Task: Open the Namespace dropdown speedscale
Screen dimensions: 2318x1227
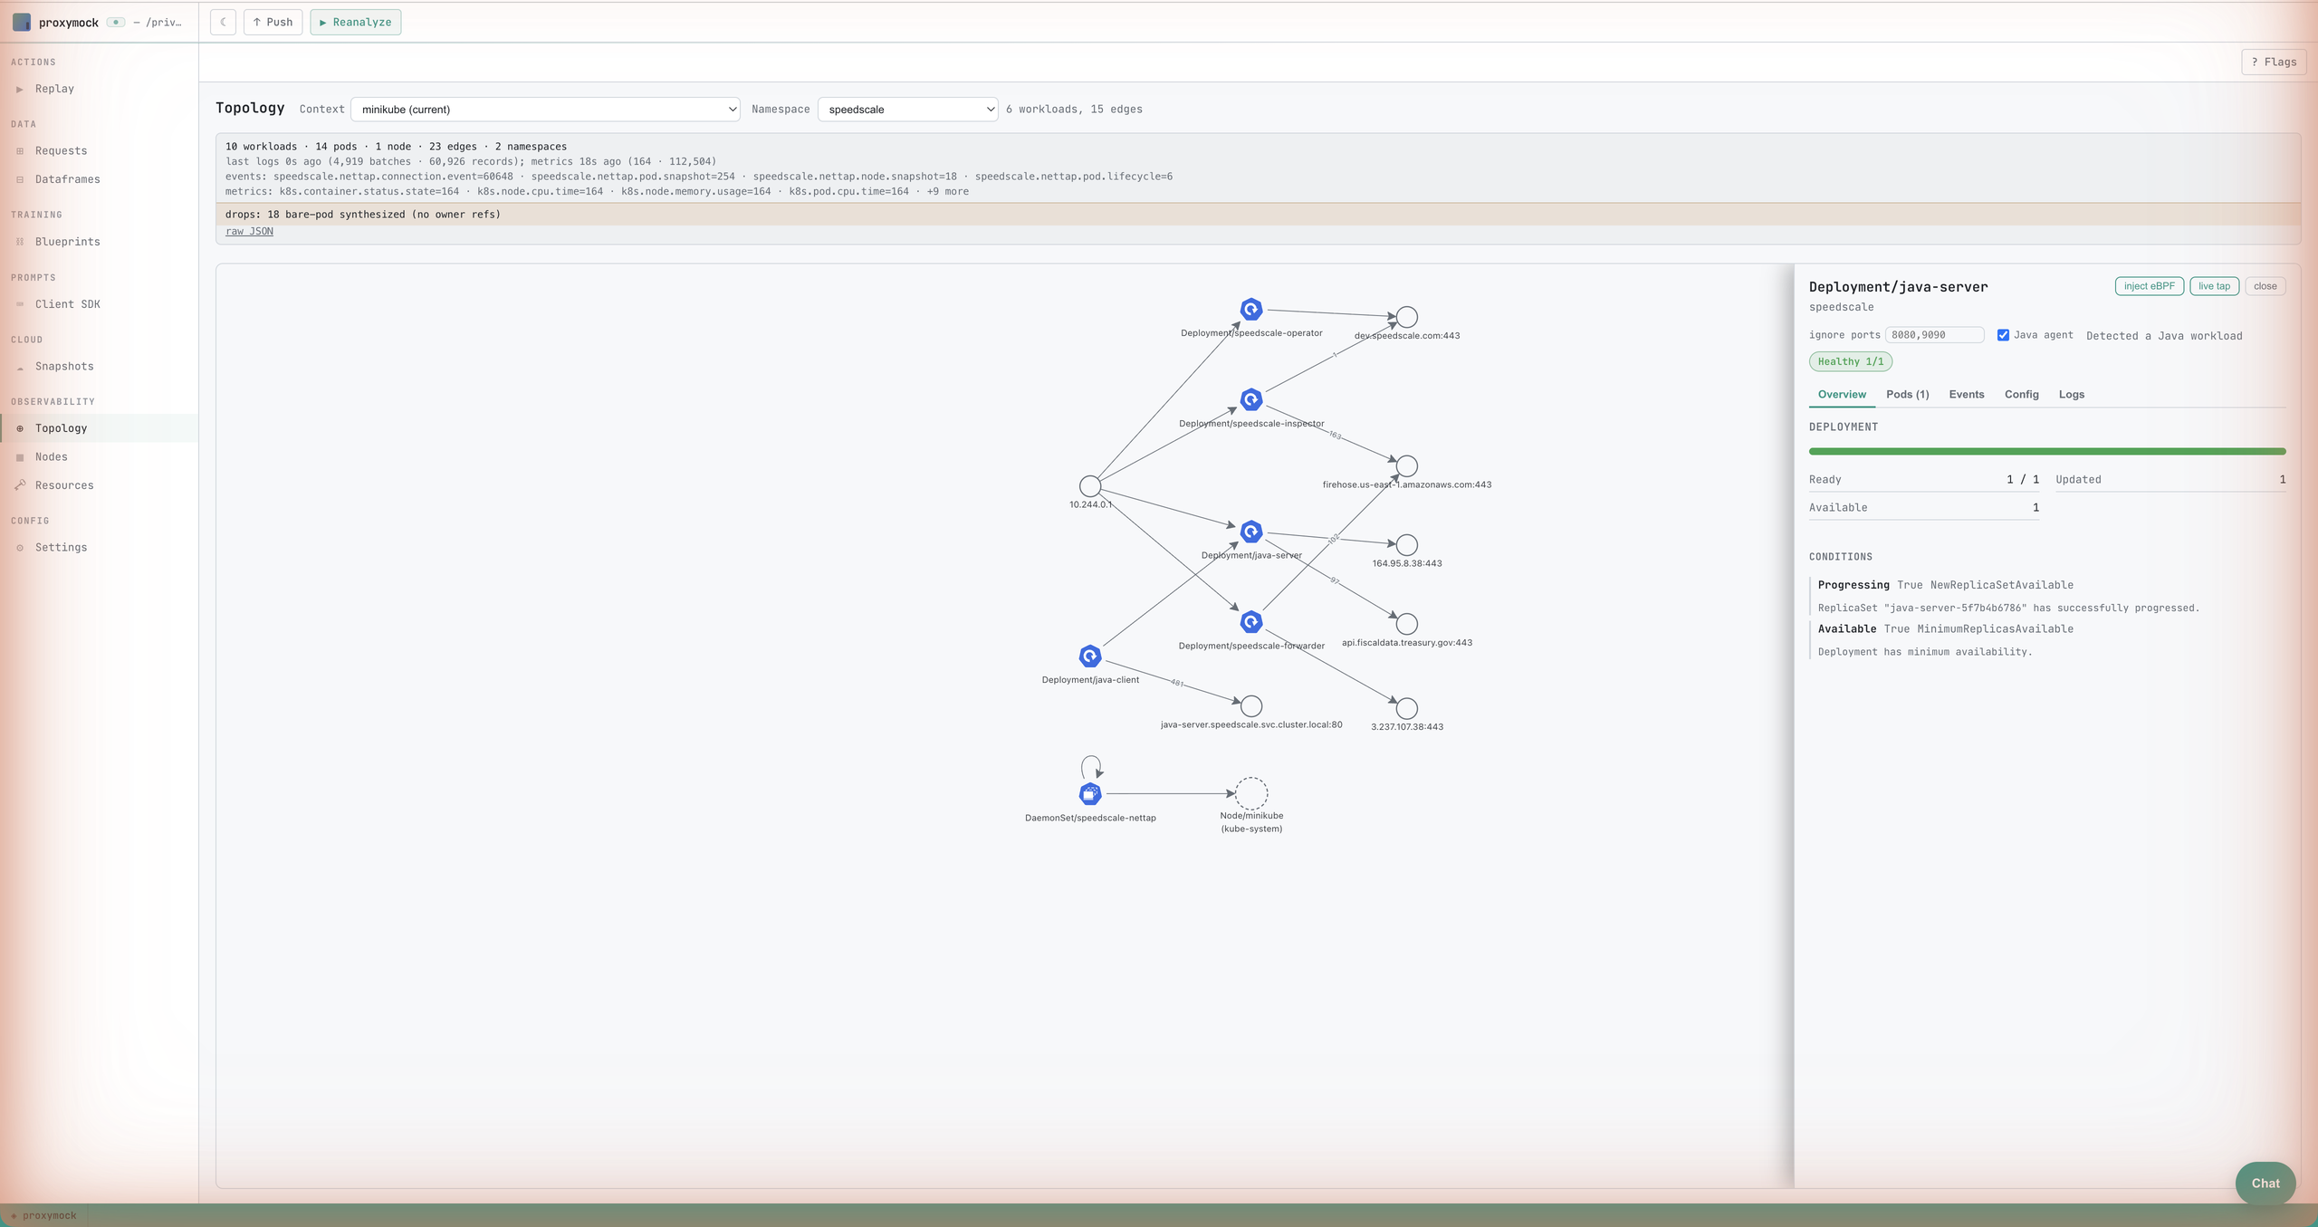Action: pos(908,110)
